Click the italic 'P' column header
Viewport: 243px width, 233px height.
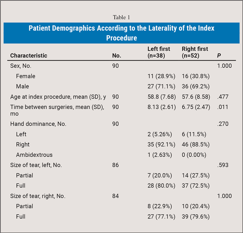[220, 56]
